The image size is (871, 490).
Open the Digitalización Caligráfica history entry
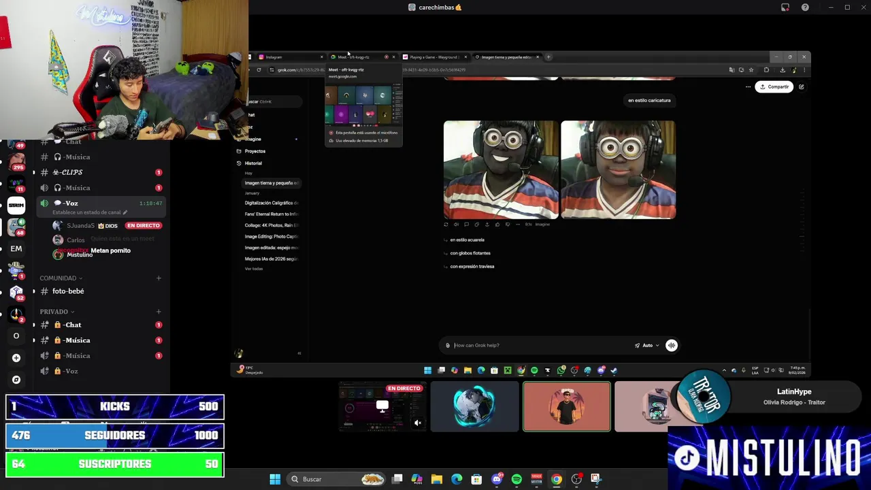coord(272,203)
